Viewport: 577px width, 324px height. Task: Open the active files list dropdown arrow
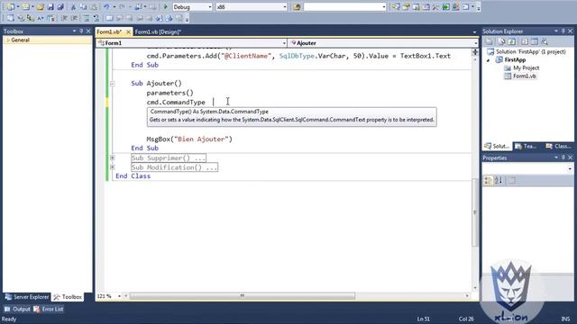474,32
